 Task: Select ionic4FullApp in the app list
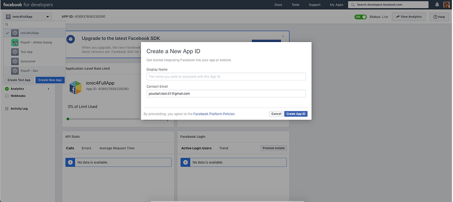[x=35, y=33]
